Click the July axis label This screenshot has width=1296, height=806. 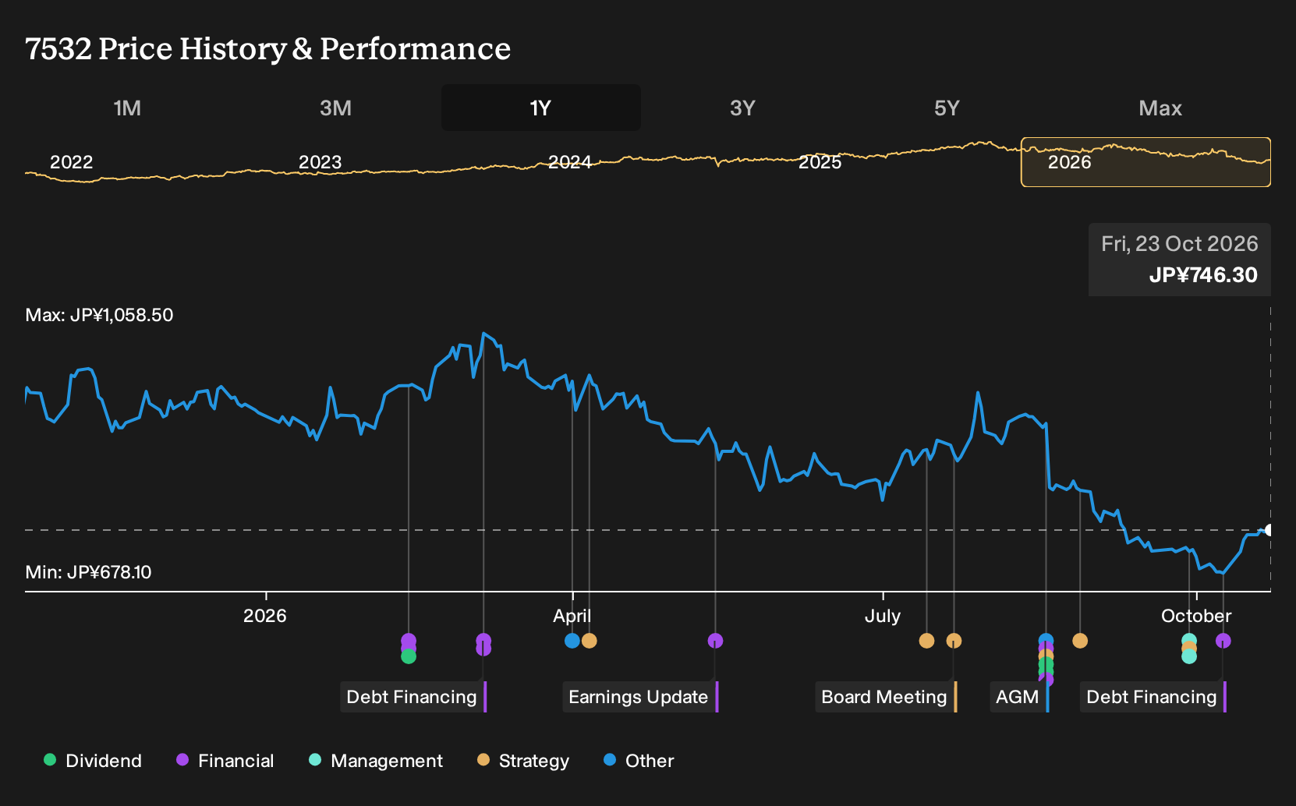[x=883, y=616]
